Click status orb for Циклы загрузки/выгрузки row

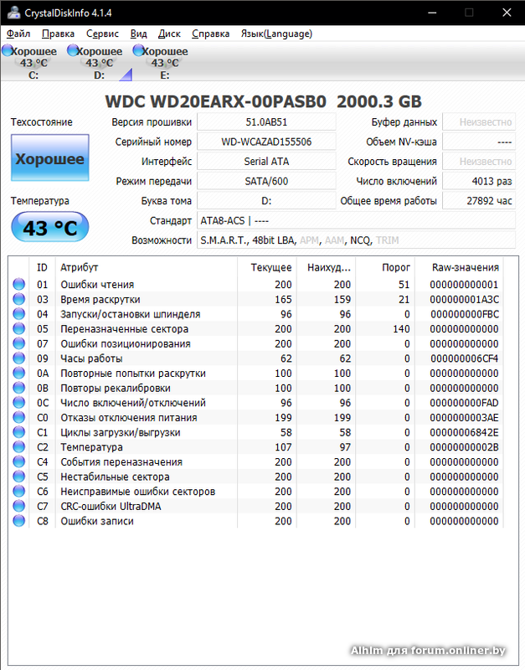pyautogui.click(x=18, y=432)
